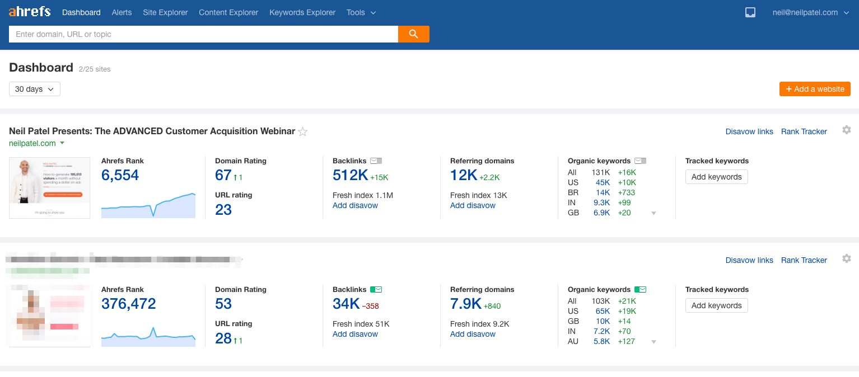
Task: Open the blurred site's thumbnail preview
Action: (x=49, y=316)
